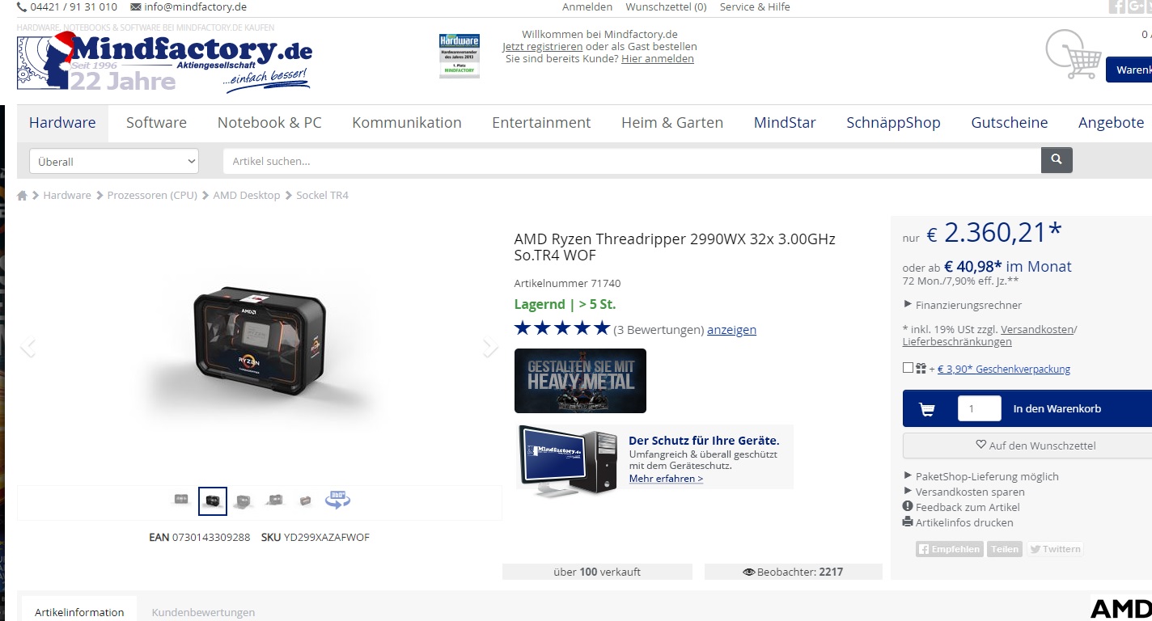
Task: Open the Entertainment menu
Action: pos(541,123)
